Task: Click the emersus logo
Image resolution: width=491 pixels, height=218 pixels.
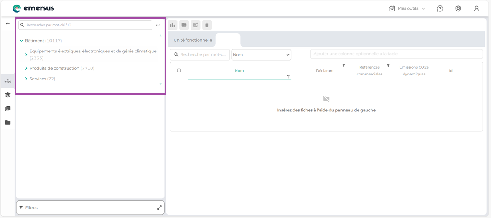Action: click(x=33, y=8)
